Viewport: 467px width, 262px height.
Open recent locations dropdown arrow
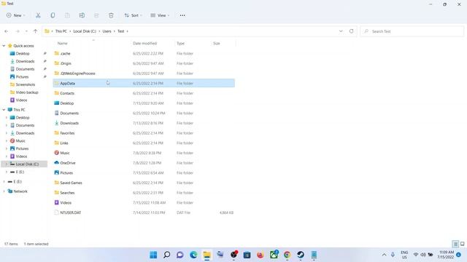point(26,31)
